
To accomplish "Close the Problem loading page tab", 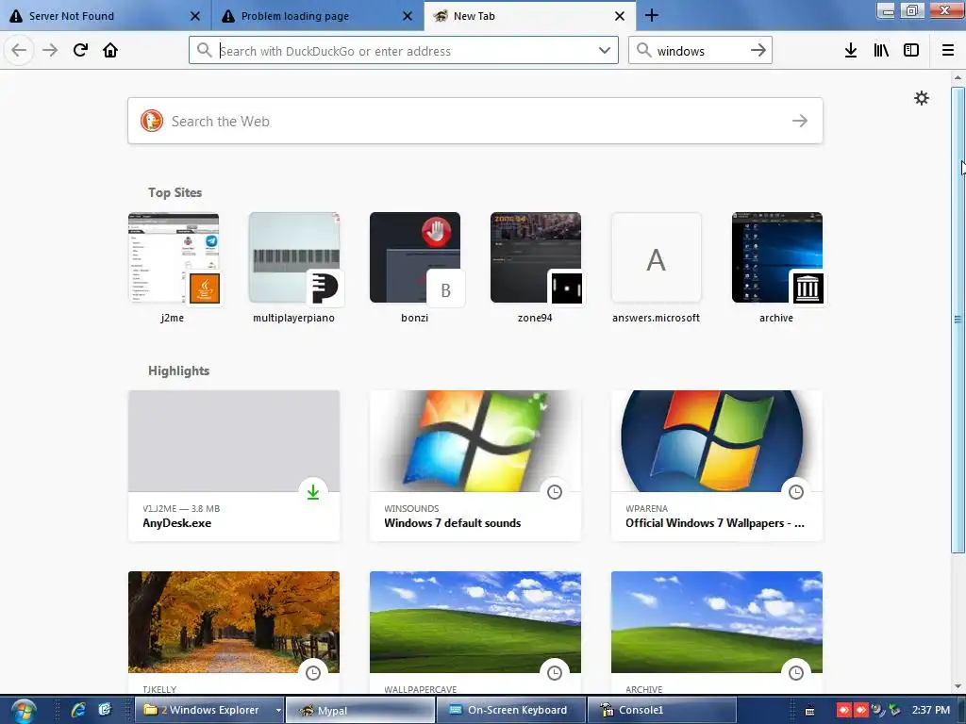I will point(408,16).
